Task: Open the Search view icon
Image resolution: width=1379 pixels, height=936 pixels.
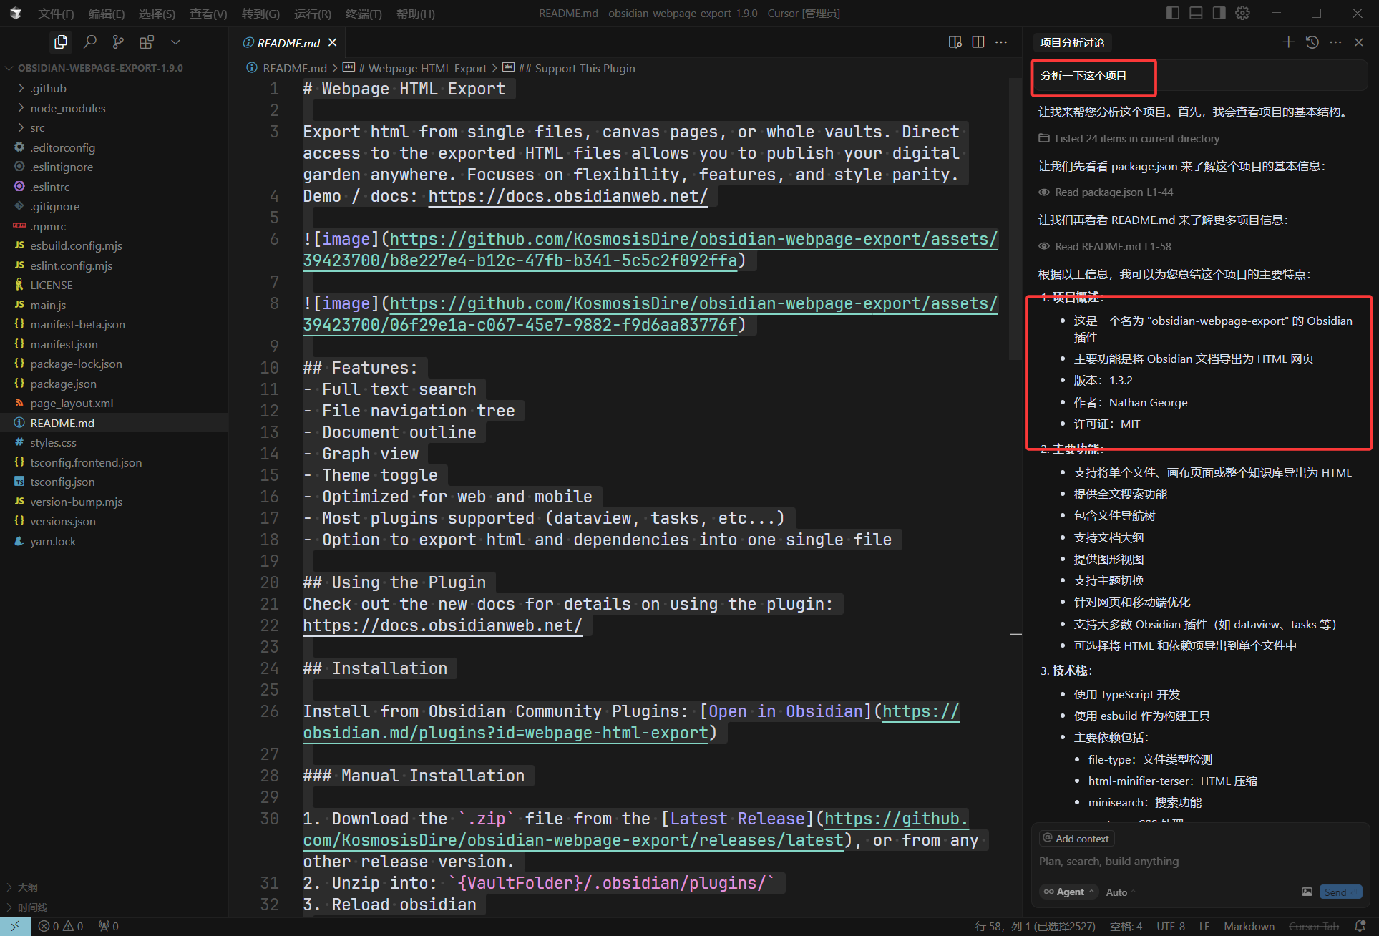Action: pos(89,42)
